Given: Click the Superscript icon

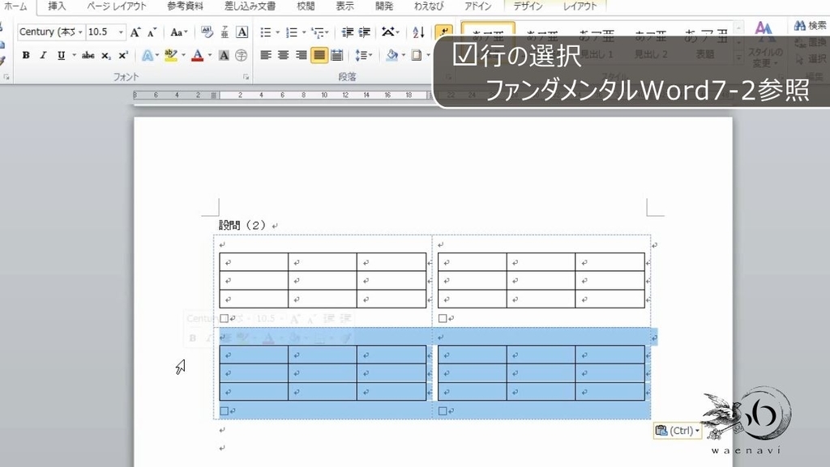Looking at the screenshot, I should tap(123, 55).
